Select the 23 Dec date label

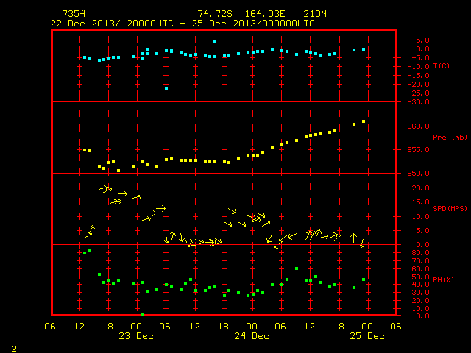coord(136,336)
